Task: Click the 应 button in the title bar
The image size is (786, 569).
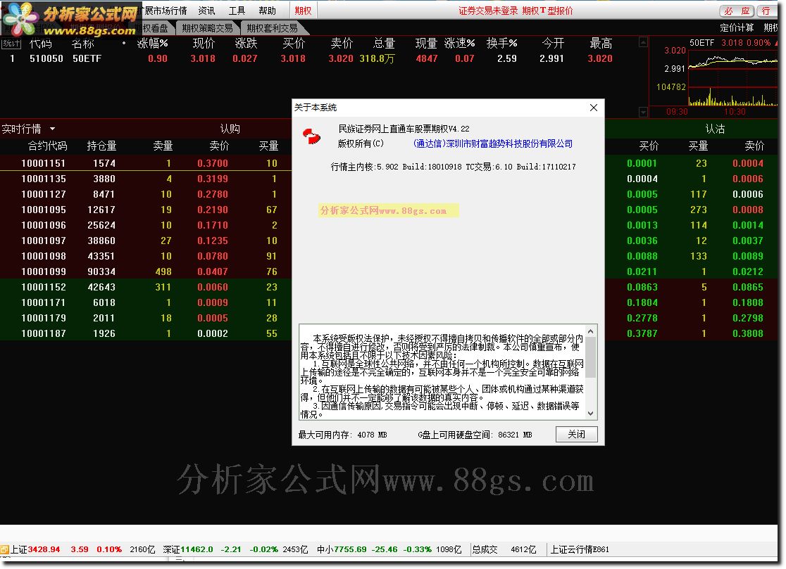Action: (745, 11)
